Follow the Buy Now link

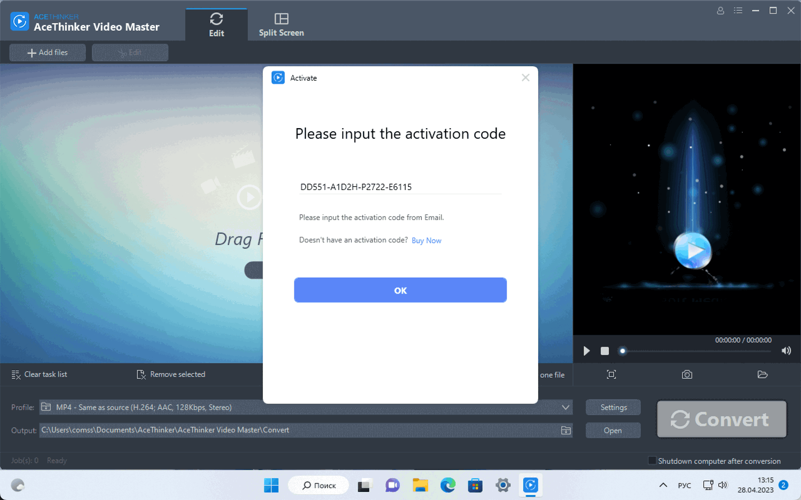click(x=427, y=241)
